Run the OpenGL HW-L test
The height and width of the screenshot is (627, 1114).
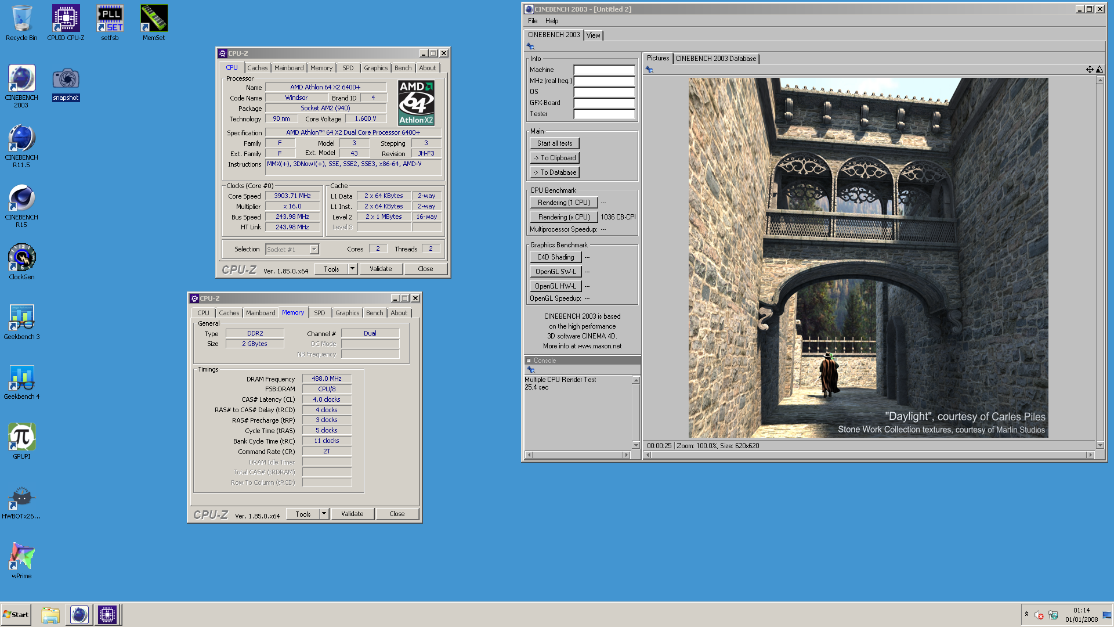556,286
